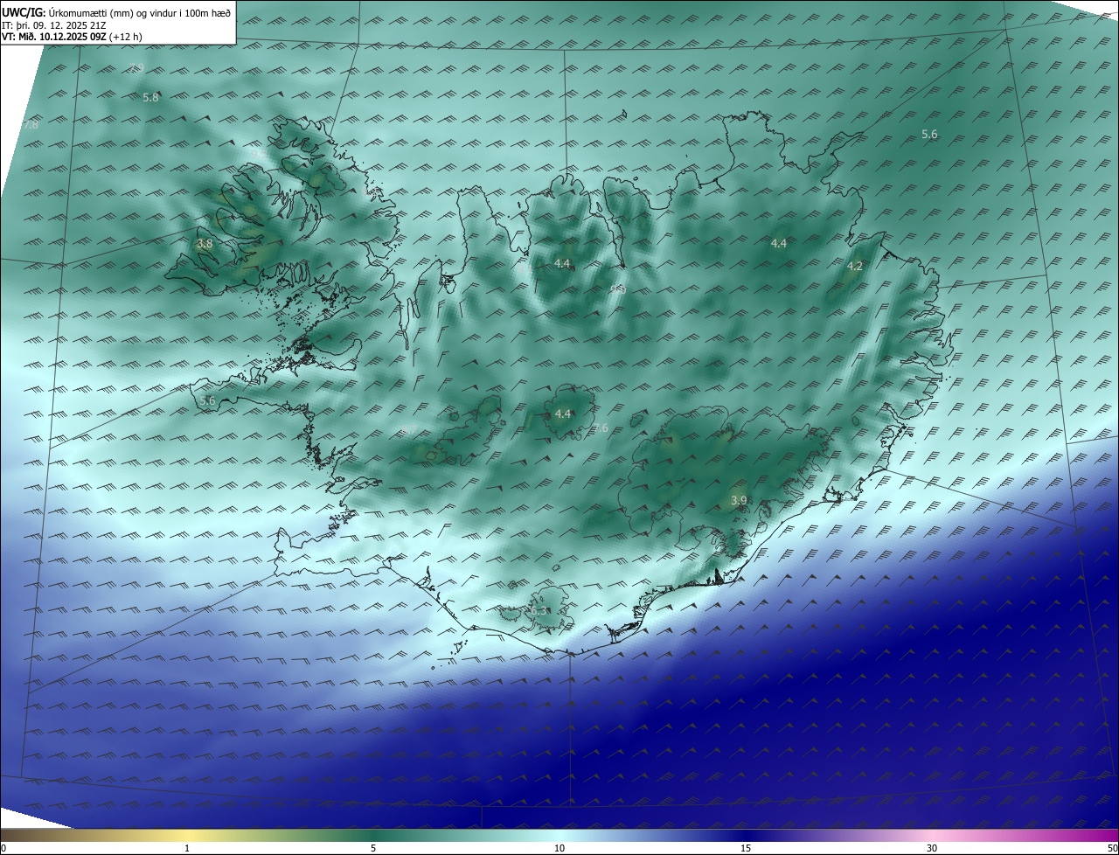Screen dimensions: 1119x855
Task: Click the map value label "3.9" on Vatnajökull
Action: (x=738, y=500)
